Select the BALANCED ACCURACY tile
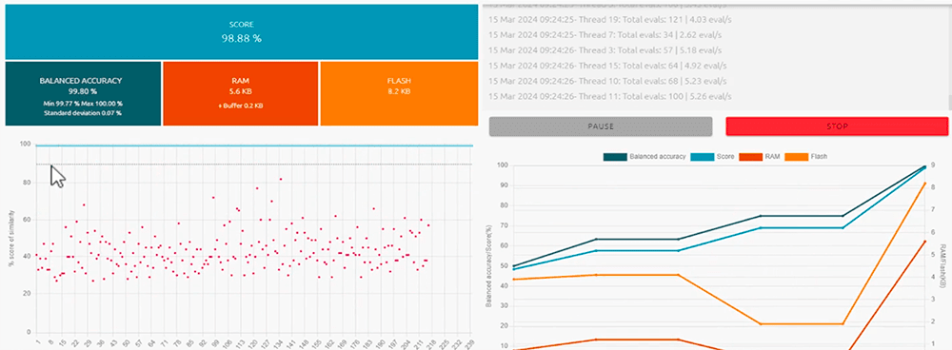This screenshot has height=350, width=952. [x=83, y=93]
